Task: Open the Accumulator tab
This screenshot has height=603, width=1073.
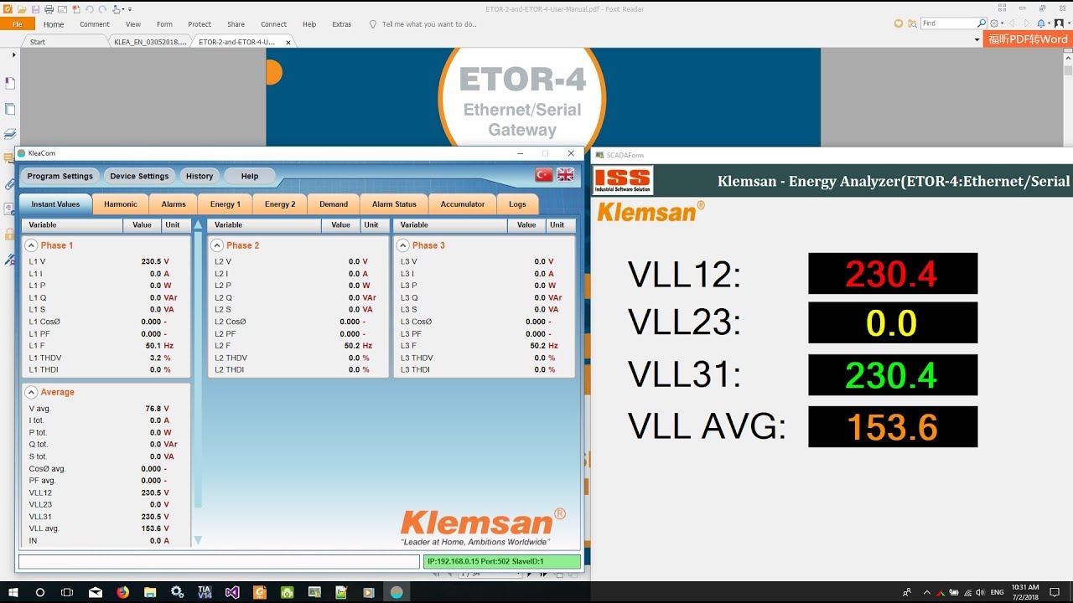Action: 463,204
